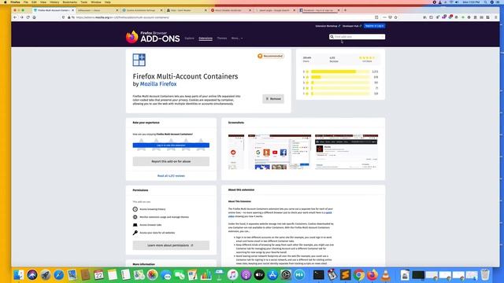Launch Google Chrome from the Dock

coord(359,275)
